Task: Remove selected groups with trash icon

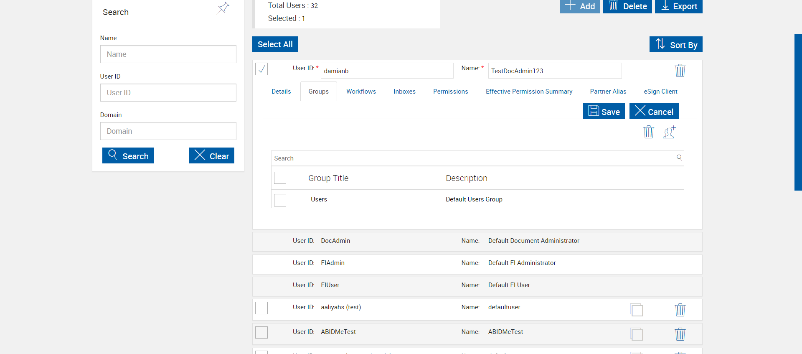Action: tap(649, 132)
